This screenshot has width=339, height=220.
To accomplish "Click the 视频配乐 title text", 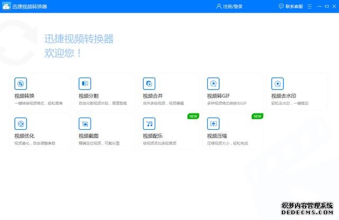I will [x=153, y=136].
